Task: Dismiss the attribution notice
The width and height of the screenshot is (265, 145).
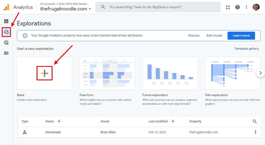Action: tap(194, 36)
